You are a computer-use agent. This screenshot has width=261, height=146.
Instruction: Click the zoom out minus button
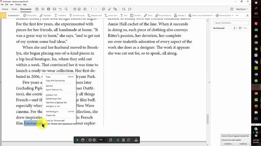pos(90,140)
